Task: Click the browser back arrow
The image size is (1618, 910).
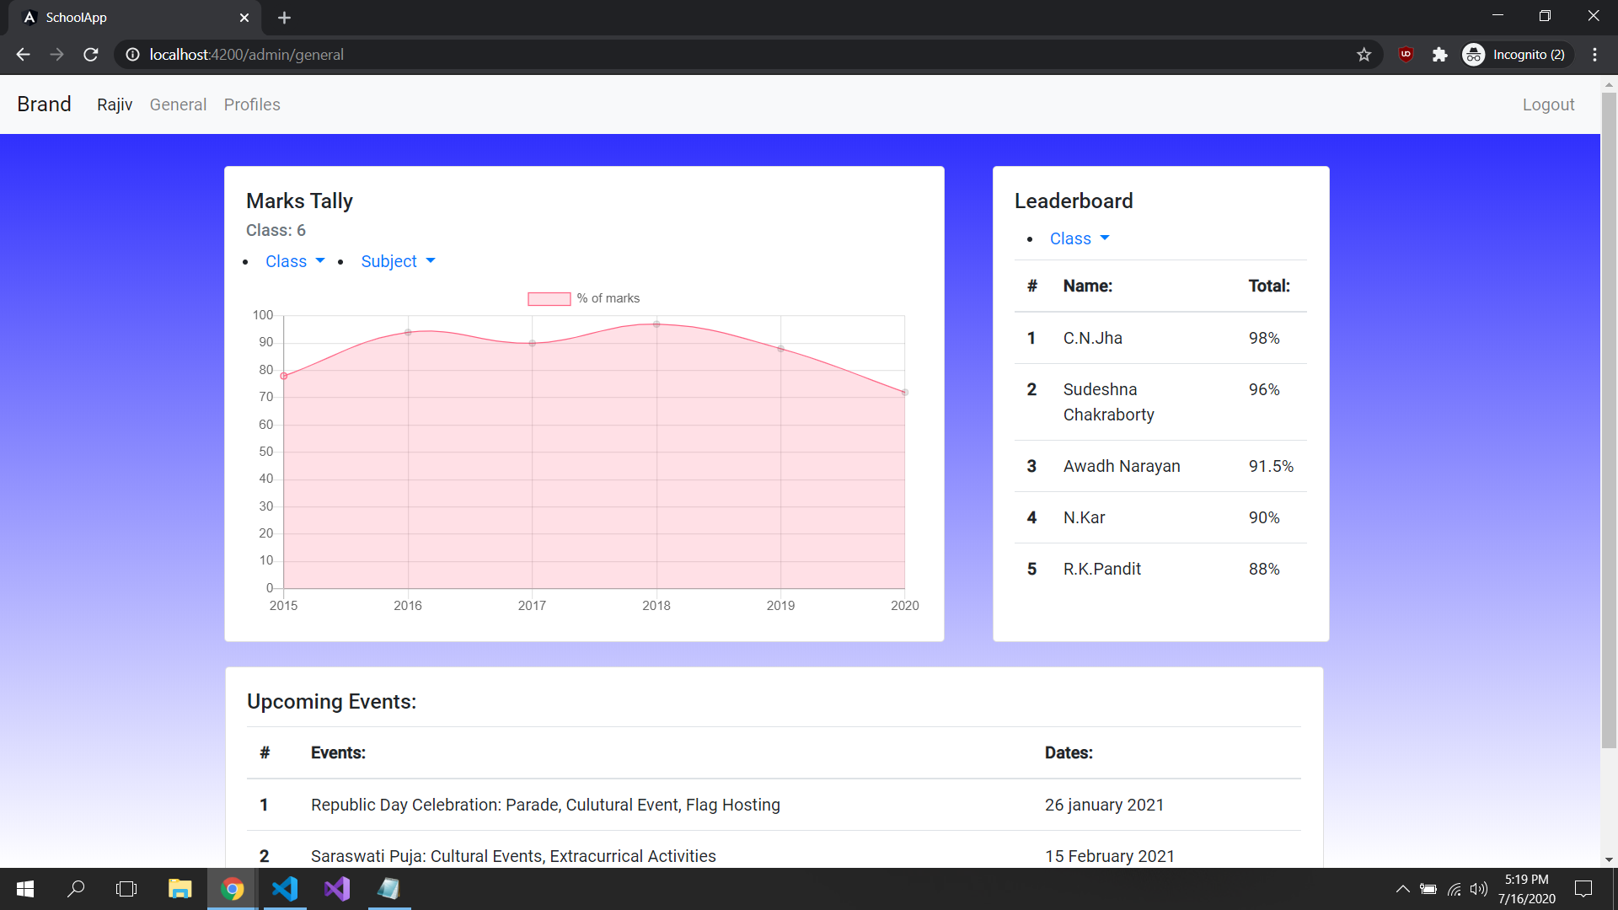Action: coord(22,54)
